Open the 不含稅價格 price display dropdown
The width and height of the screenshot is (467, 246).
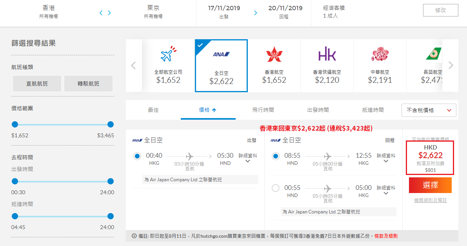[429, 110]
